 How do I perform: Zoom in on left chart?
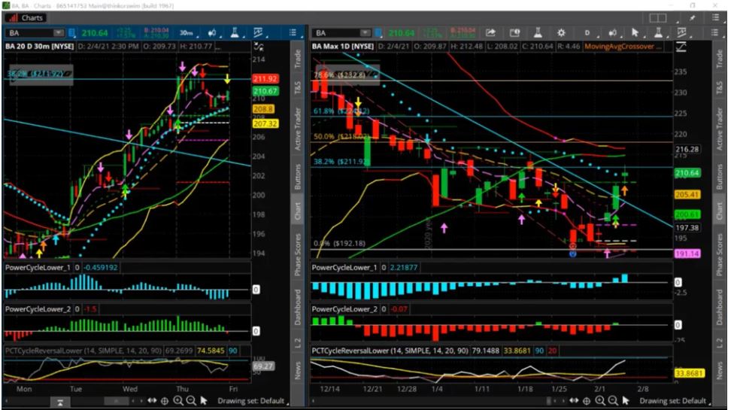[178, 400]
